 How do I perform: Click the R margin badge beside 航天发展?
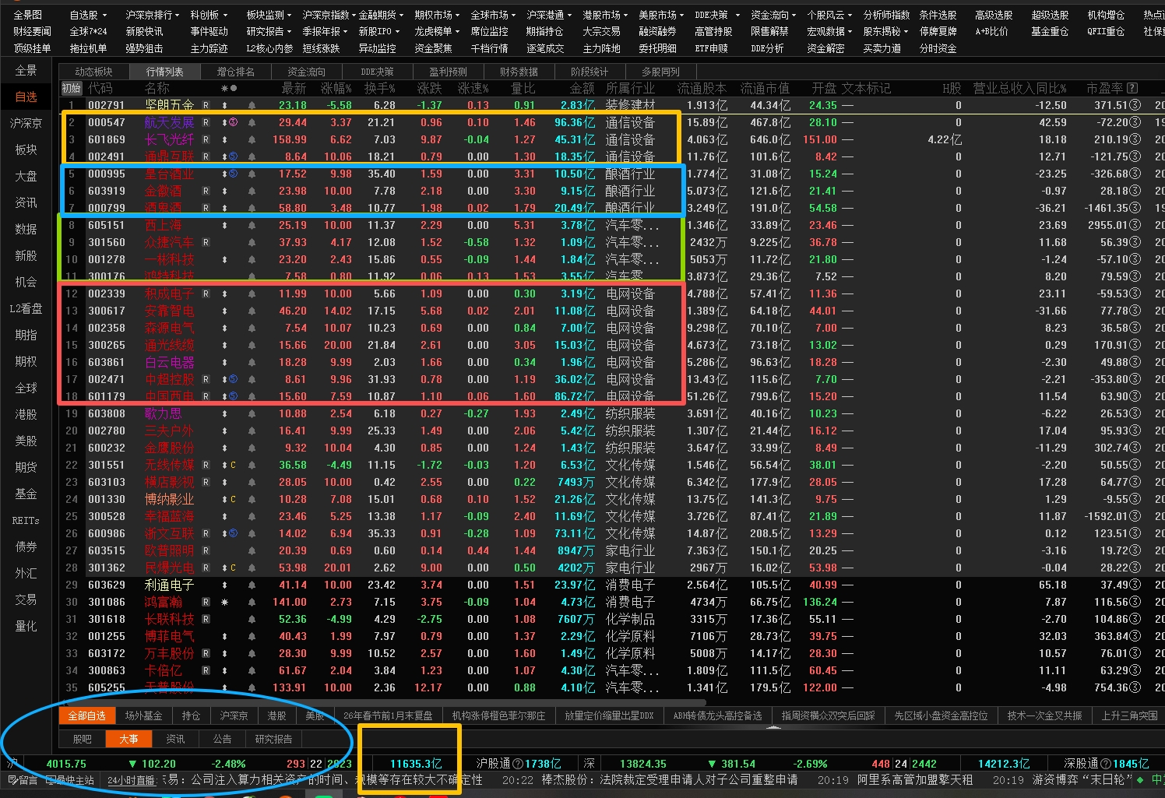click(x=206, y=122)
